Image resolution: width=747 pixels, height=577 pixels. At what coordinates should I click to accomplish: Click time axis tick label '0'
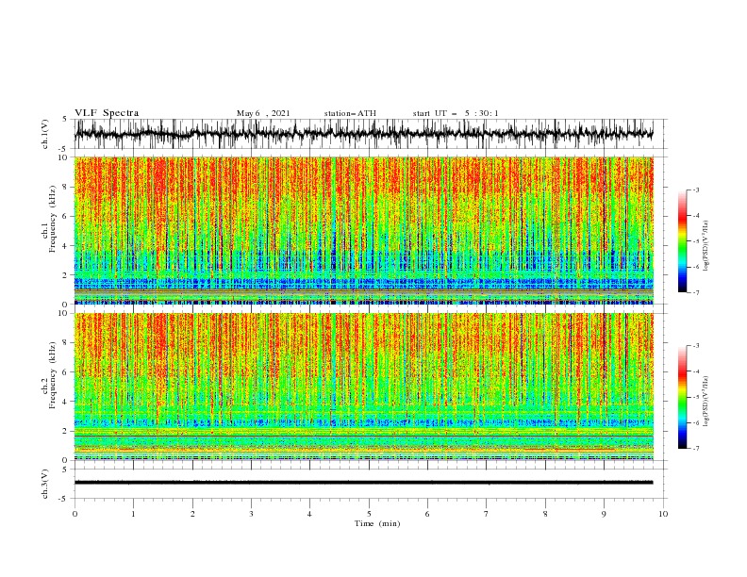click(75, 514)
